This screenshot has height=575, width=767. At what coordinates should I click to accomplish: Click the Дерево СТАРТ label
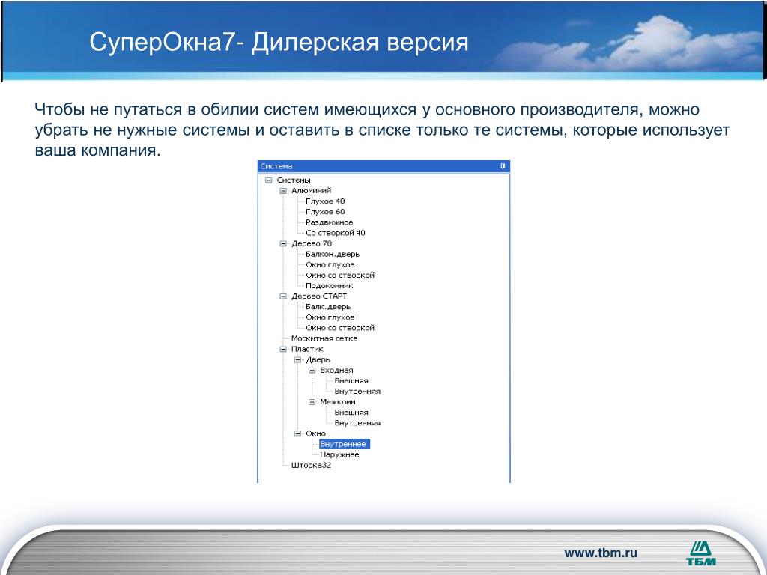319,296
